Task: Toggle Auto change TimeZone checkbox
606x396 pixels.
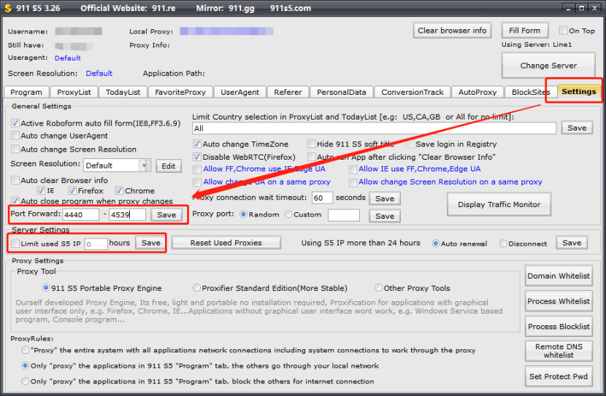Action: 197,144
